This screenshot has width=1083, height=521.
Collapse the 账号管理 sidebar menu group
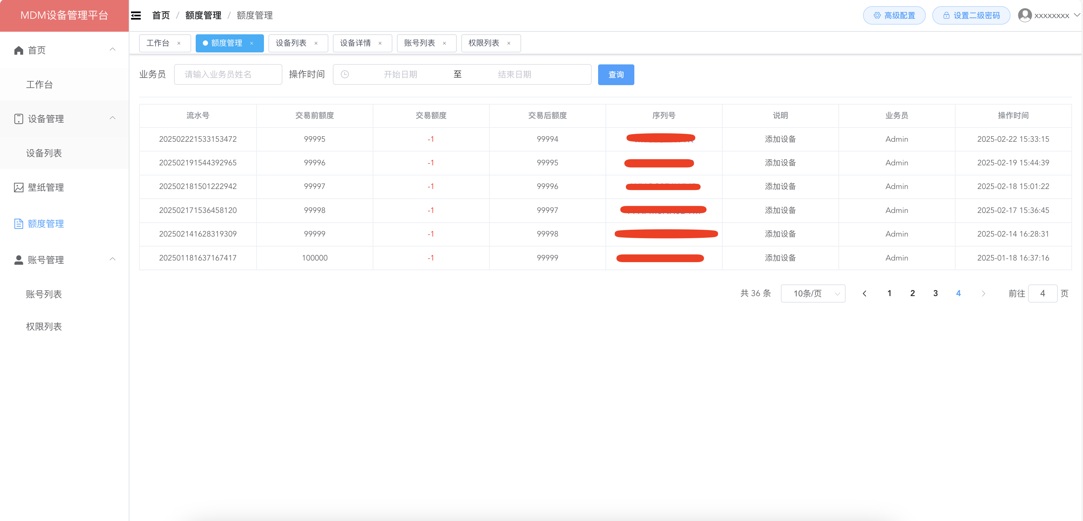(x=112, y=259)
